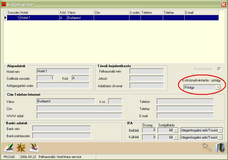Click the Kód column header
228x160 pixels.
63,13
